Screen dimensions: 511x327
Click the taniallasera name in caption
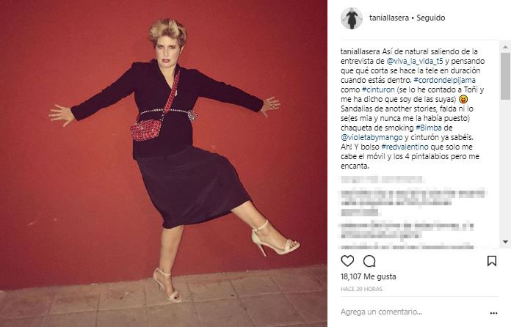coord(360,52)
